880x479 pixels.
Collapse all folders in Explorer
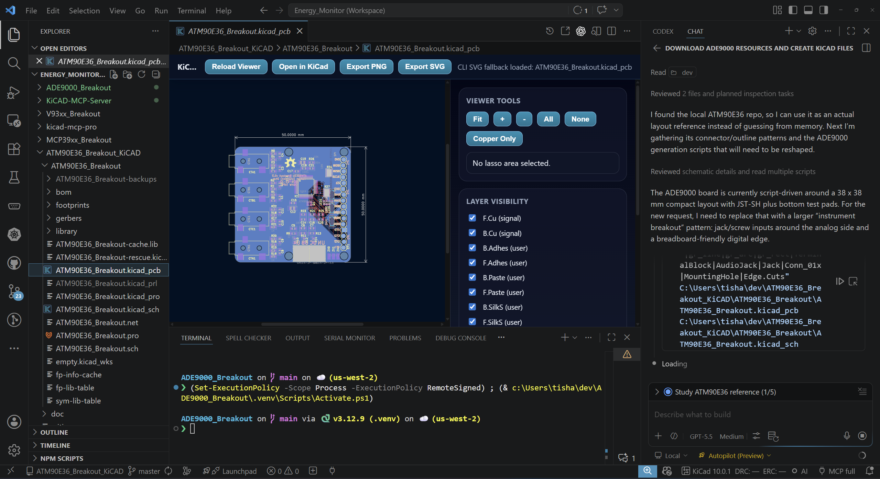click(156, 75)
